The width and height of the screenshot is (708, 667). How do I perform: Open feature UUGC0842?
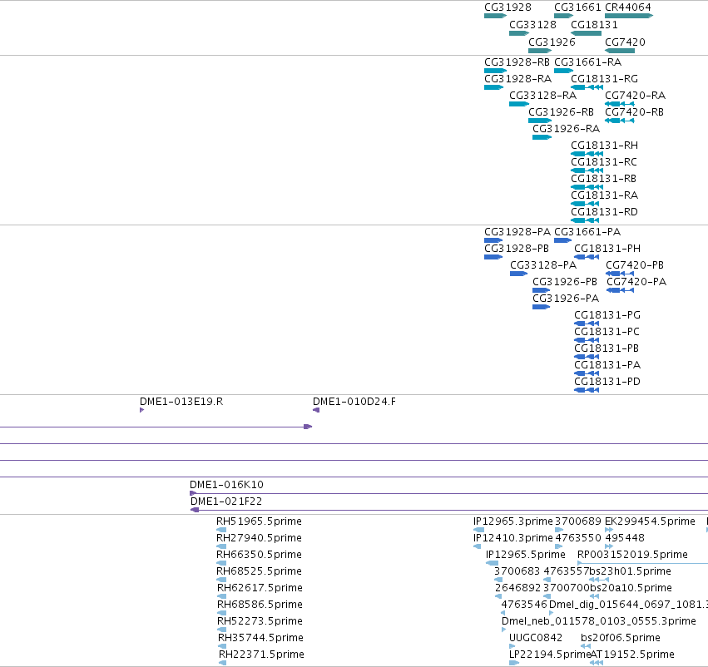pos(536,638)
